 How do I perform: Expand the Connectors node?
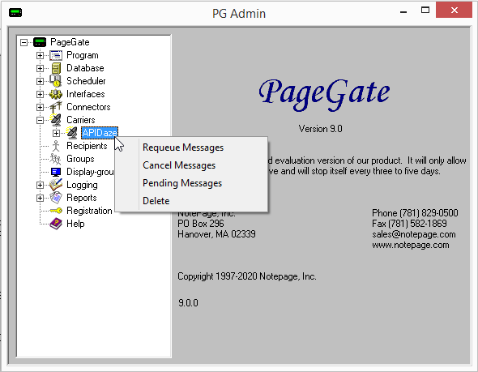click(x=40, y=107)
